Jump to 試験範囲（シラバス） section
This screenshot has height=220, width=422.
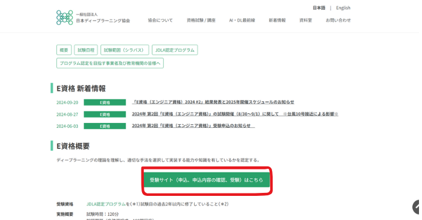pos(125,50)
